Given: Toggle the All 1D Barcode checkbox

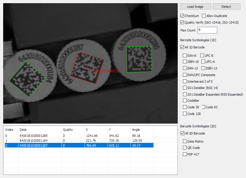Looking at the screenshot, I should (x=182, y=47).
